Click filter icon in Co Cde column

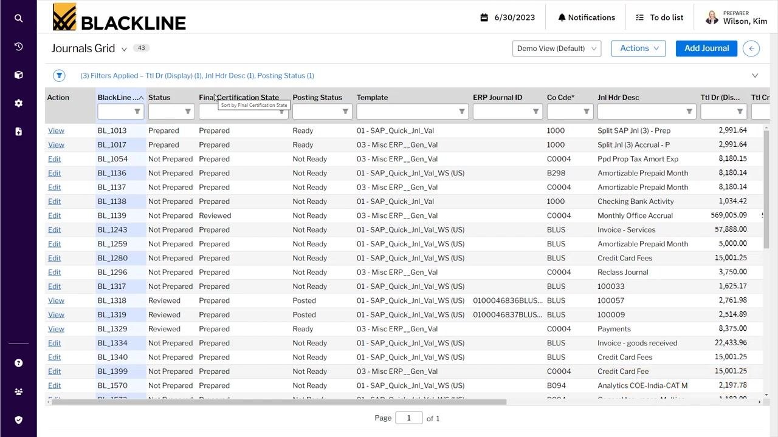tap(587, 111)
